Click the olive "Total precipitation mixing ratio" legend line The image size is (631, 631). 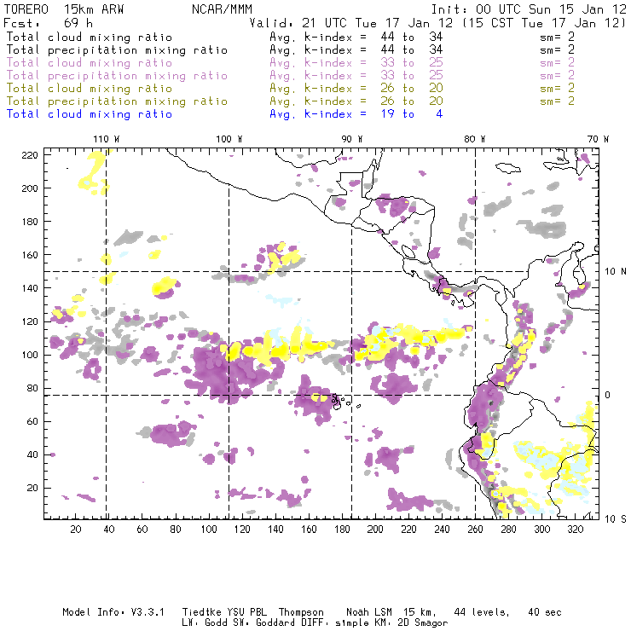[117, 101]
